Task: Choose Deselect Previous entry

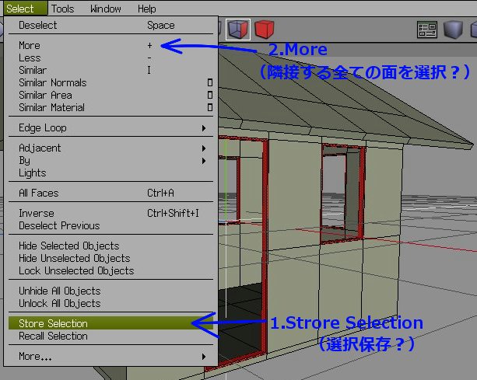Action: pos(110,225)
